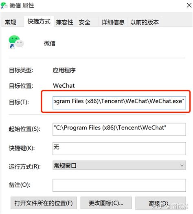Switch to the 常规 tab

[x=11, y=22]
